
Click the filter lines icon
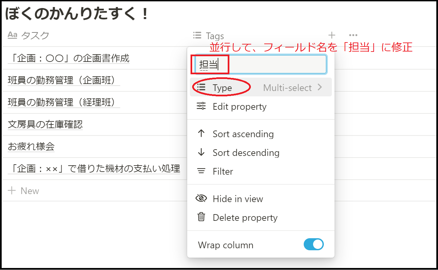click(x=201, y=171)
